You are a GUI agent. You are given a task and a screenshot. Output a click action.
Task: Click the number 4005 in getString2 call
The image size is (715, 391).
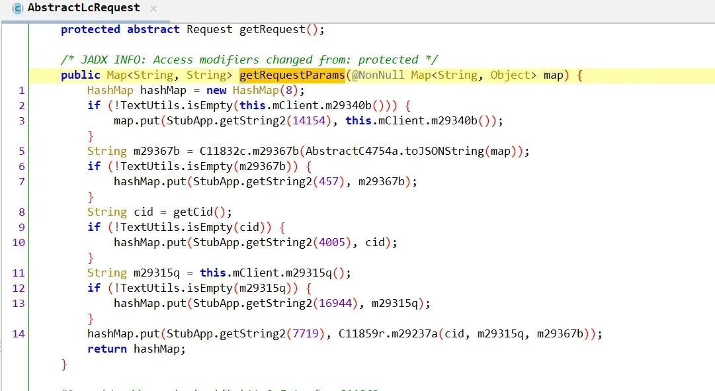[332, 242]
